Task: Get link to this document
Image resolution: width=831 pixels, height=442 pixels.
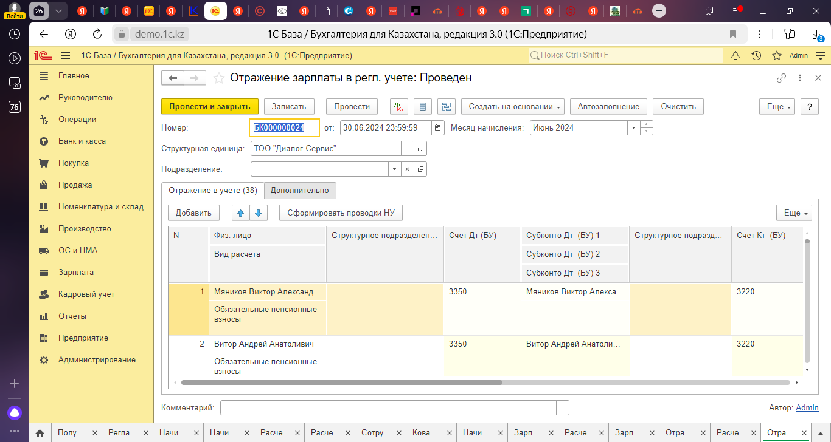Action: coord(782,78)
